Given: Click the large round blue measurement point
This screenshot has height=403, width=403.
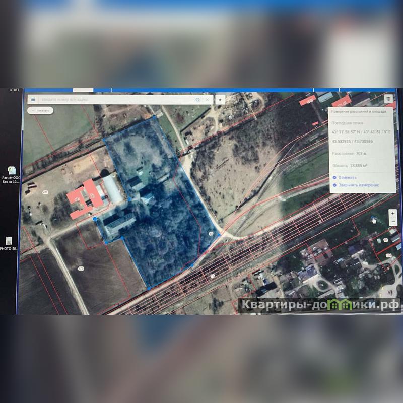Looking at the screenshot, I should (x=95, y=219).
